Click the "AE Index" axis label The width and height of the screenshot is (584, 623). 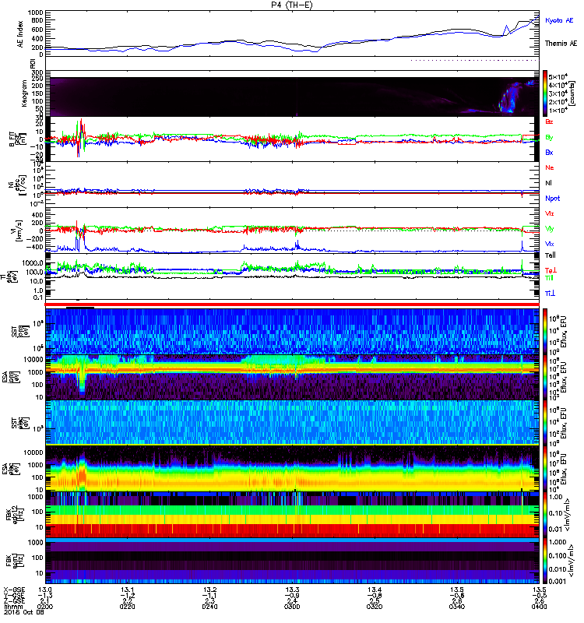click(20, 34)
